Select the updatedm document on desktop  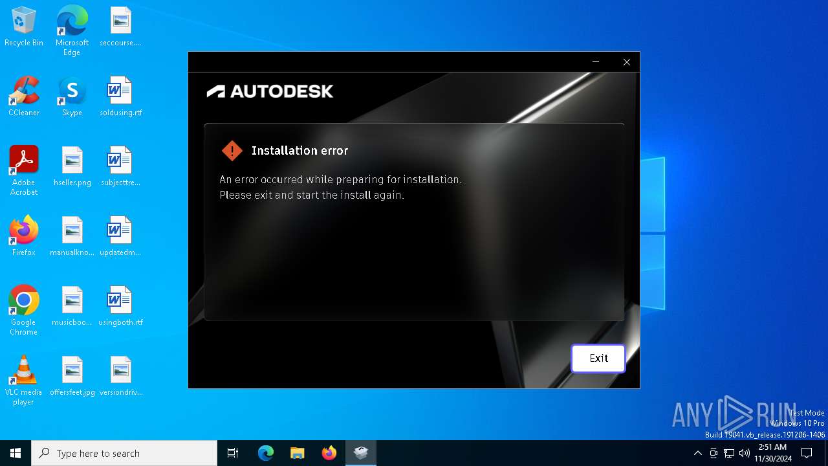pos(120,236)
